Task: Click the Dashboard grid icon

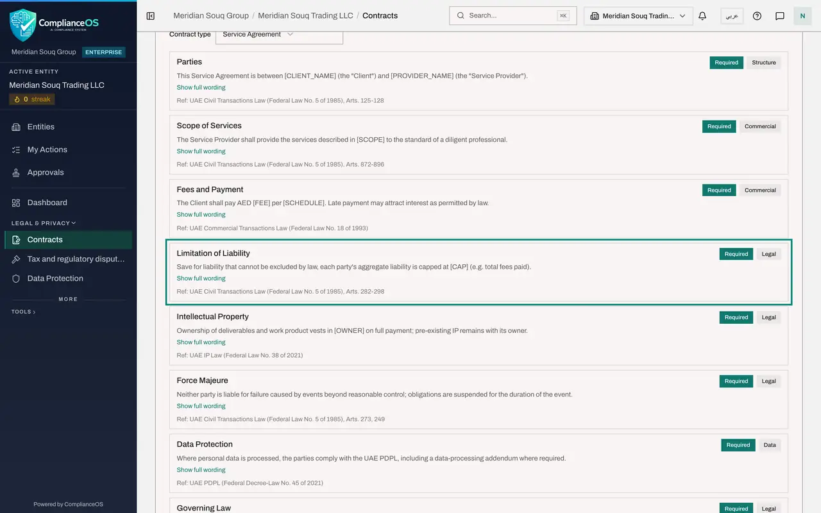Action: 16,203
